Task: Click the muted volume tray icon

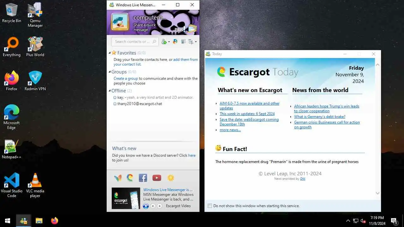Action: [363, 221]
